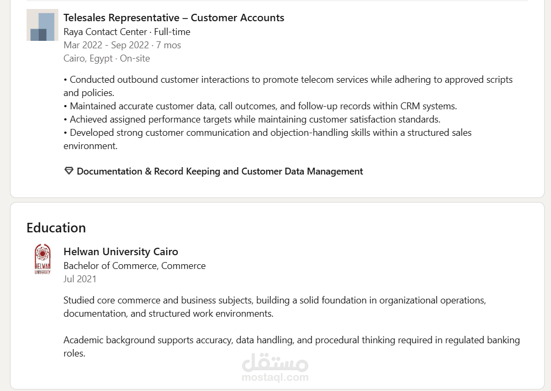Click the diamond skills icon
The height and width of the screenshot is (391, 551).
click(x=68, y=171)
